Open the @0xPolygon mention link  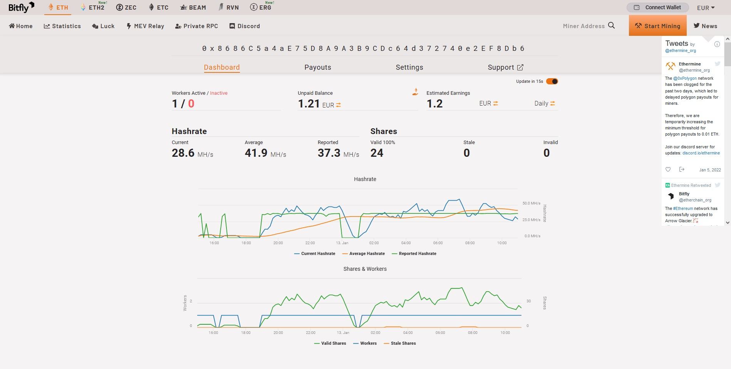point(685,78)
